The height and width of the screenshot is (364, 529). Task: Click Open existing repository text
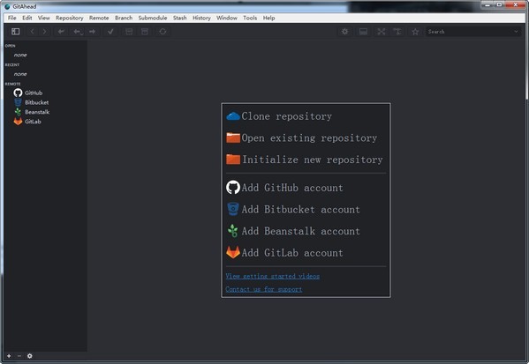tap(309, 137)
